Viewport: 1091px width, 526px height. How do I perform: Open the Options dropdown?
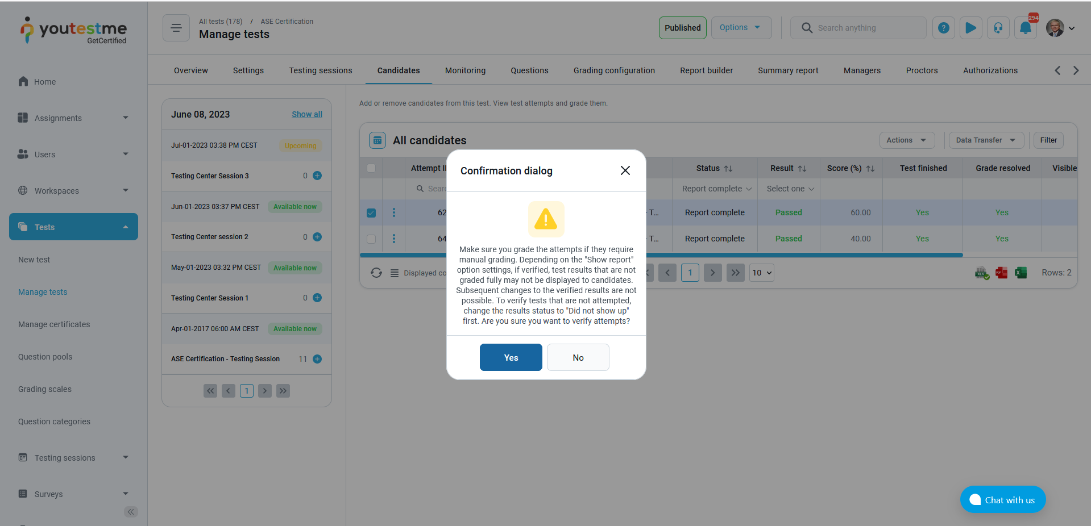(x=741, y=27)
